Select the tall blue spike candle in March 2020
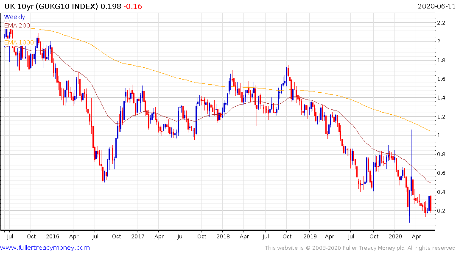This screenshot has width=456, height=254. click(411, 163)
